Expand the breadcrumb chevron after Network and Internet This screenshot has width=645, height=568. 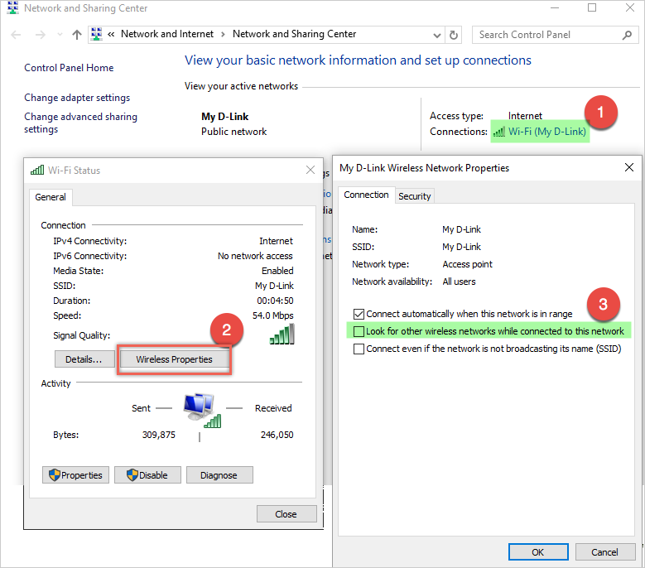(223, 35)
